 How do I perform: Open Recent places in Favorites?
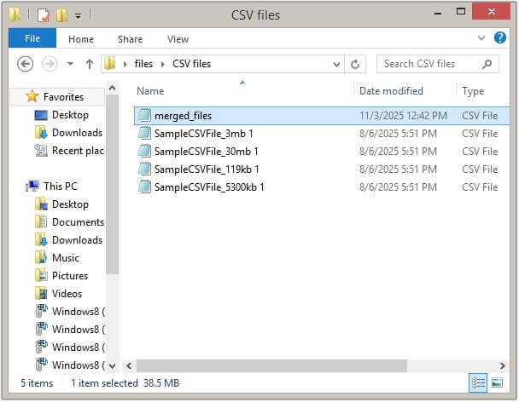click(79, 150)
